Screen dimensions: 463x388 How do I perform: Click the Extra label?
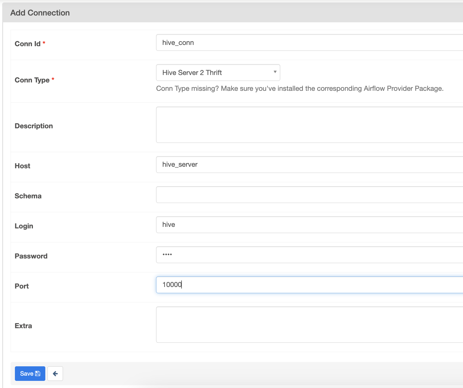[23, 326]
